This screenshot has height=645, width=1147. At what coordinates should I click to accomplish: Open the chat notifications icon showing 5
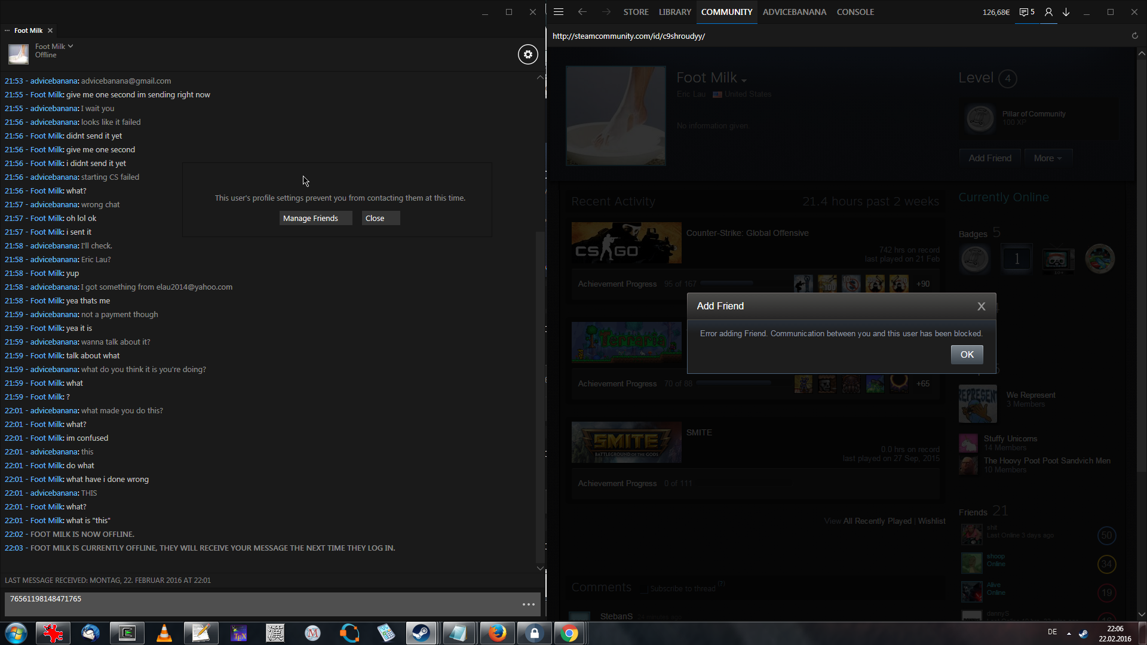(1026, 12)
